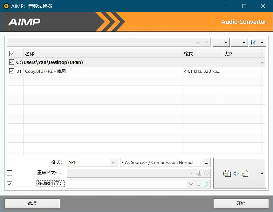This screenshot has width=273, height=212.
Task: Click the 44.1 kHz, 320 kb... format cell
Action: (x=202, y=71)
